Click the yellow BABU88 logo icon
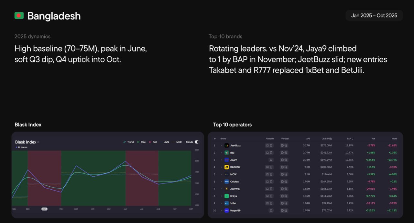 pos(227,167)
